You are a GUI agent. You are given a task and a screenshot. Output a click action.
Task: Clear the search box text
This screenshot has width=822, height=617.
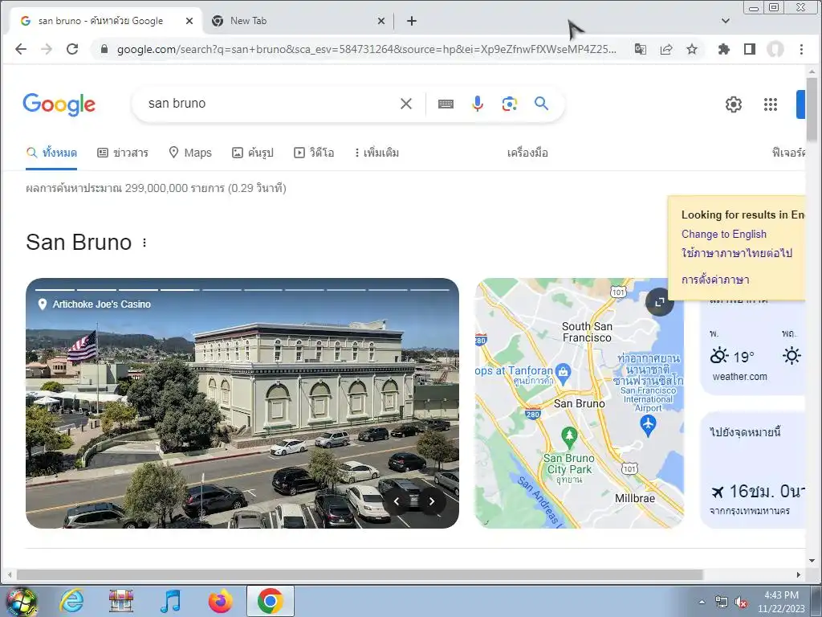[405, 104]
